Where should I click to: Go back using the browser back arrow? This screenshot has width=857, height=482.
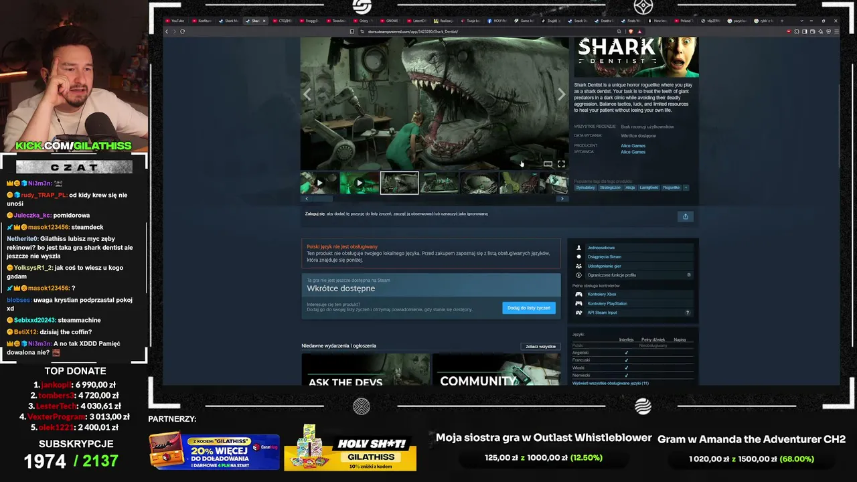tap(167, 31)
